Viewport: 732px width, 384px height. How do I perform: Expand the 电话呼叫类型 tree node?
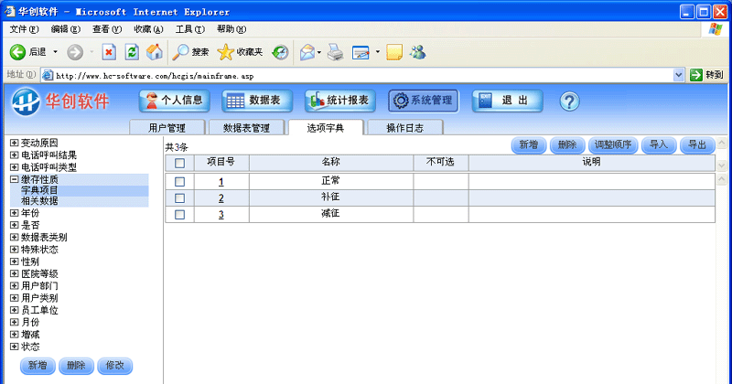click(15, 167)
